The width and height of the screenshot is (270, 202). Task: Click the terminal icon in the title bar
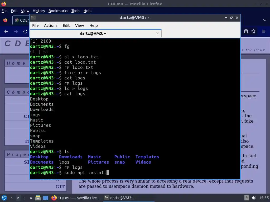click(33, 18)
